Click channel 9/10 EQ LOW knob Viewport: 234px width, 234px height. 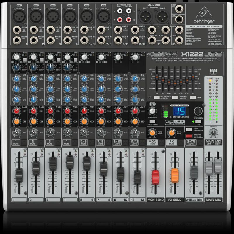(x=118, y=99)
